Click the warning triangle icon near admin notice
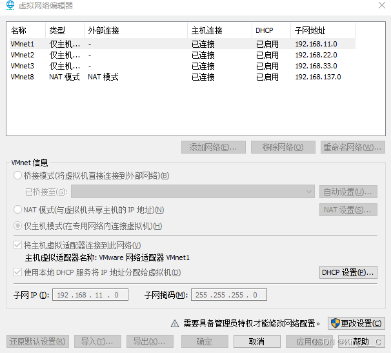This screenshot has height=353, width=391. pos(175,323)
